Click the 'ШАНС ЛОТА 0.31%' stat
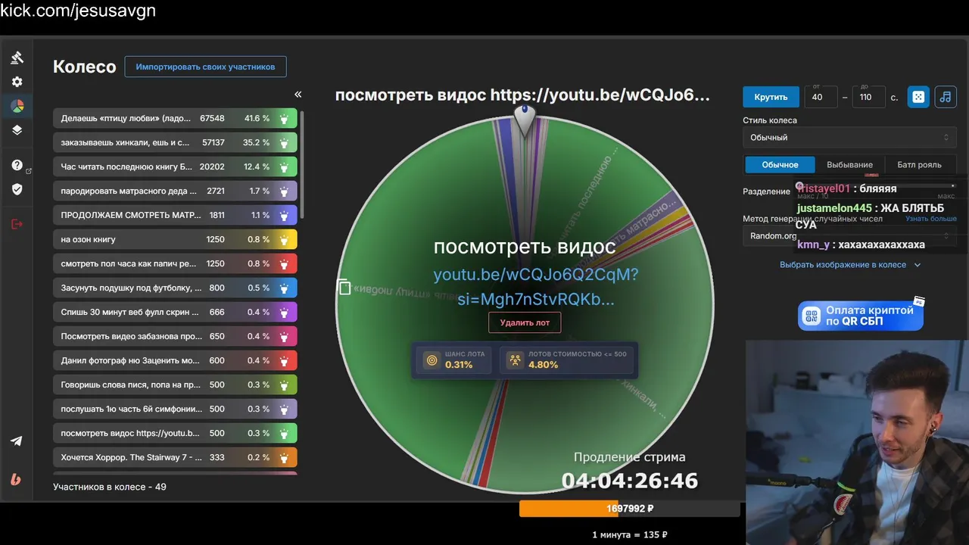969x545 pixels. 454,360
